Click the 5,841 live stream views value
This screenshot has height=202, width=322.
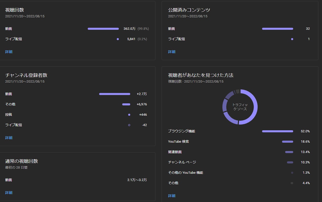tap(131, 39)
